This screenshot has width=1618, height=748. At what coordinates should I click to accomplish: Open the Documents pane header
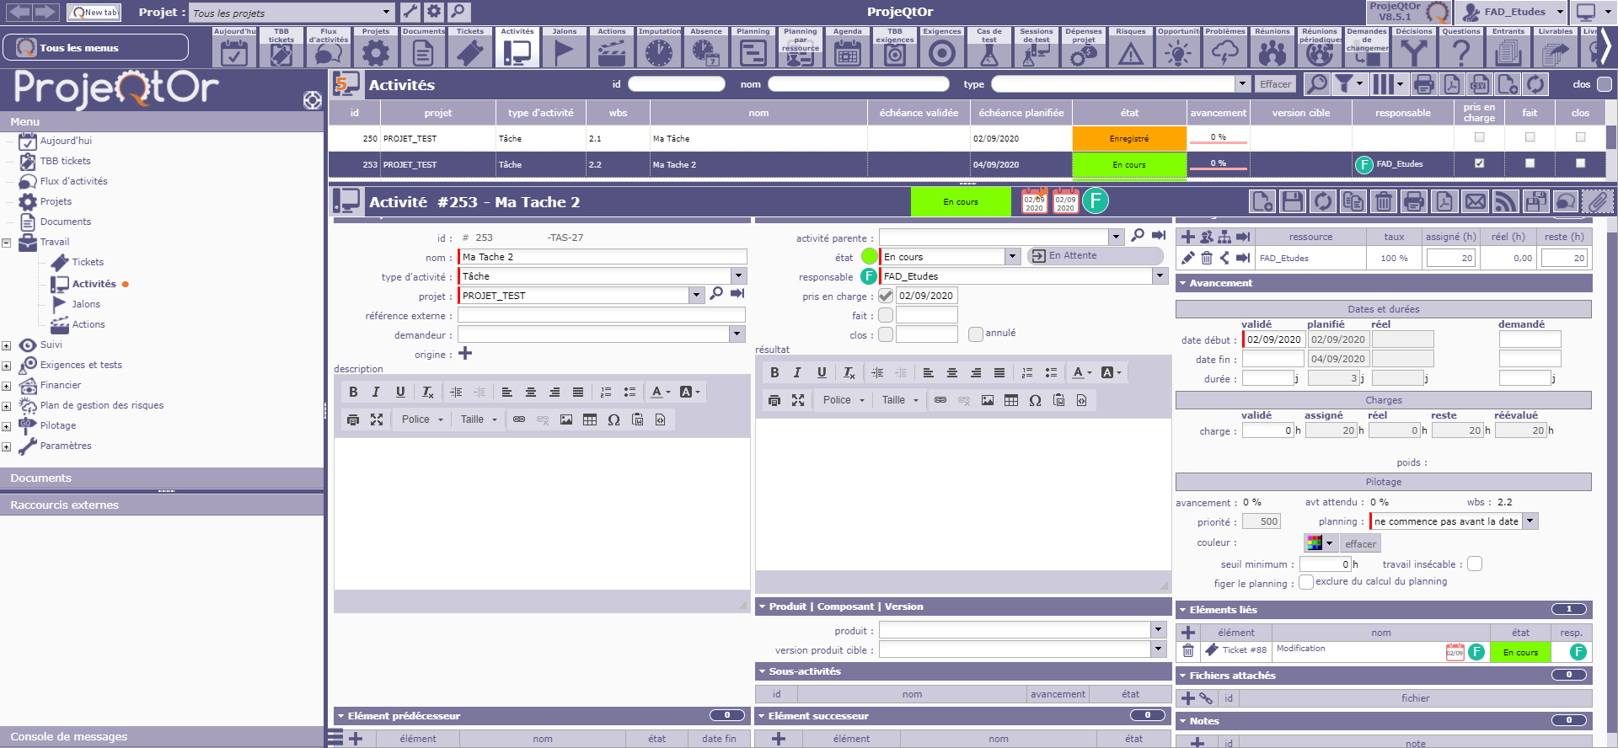[x=162, y=478]
